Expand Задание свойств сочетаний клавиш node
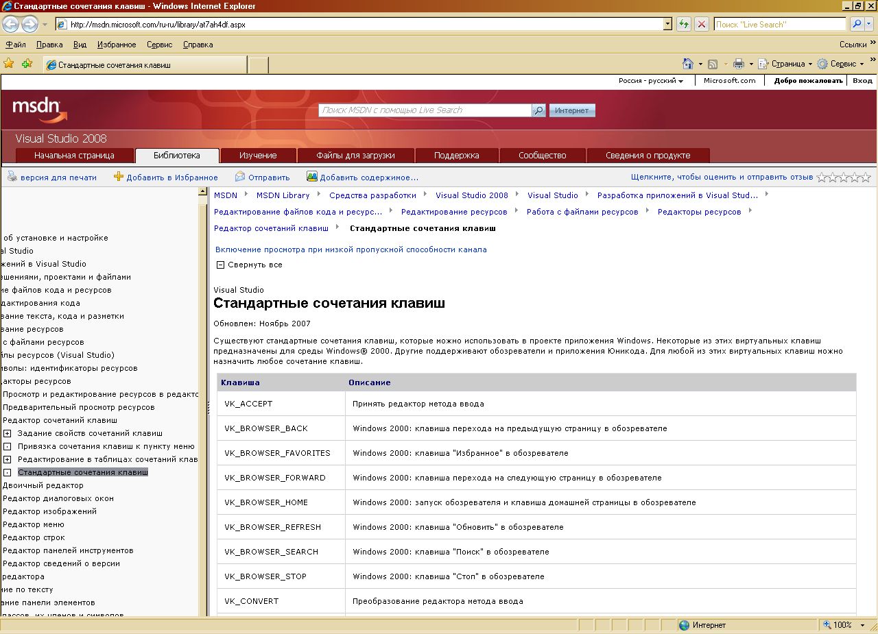 click(7, 433)
